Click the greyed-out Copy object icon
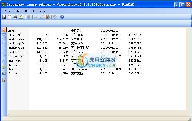This screenshot has width=192, height=121. [x=42, y=17]
